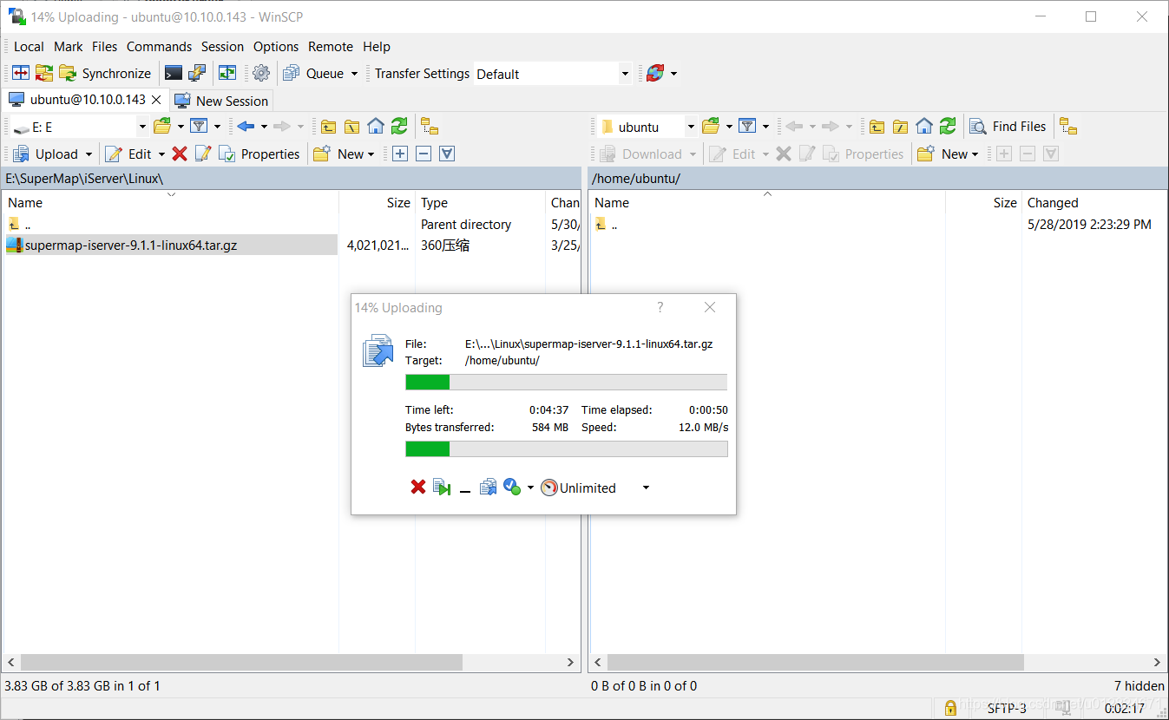Click local panel Open Directory folder icon

(162, 127)
